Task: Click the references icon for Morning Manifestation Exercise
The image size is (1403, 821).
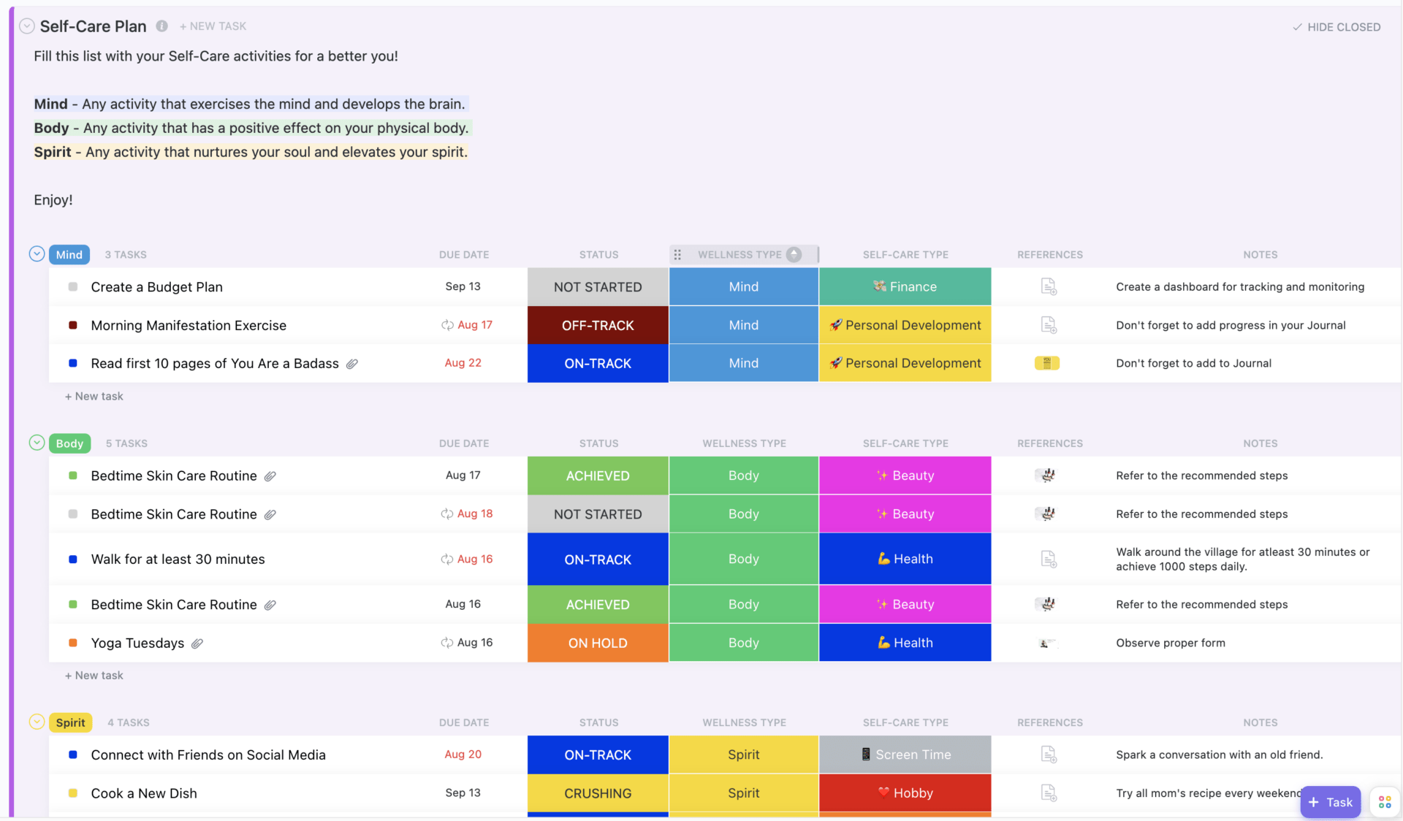Action: pyautogui.click(x=1049, y=324)
